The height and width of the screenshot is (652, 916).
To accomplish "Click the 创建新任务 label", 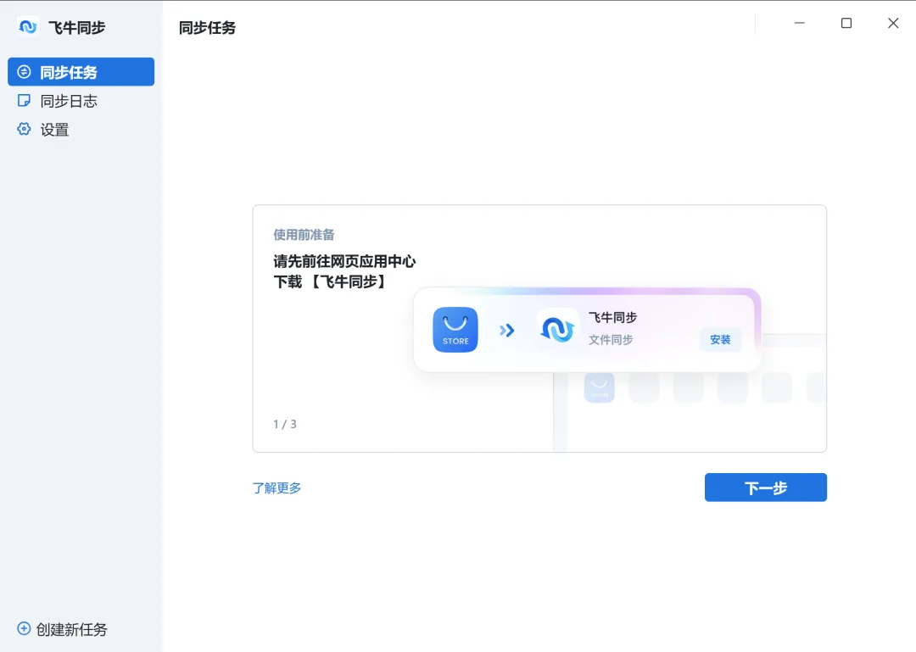I will (x=72, y=629).
